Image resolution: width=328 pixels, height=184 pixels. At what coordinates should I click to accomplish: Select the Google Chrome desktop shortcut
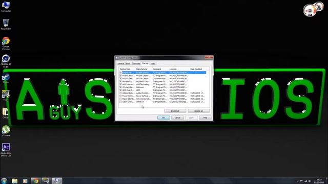click(6, 43)
